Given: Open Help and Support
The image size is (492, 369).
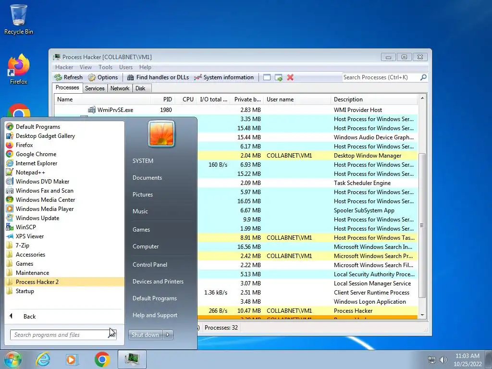Looking at the screenshot, I should (155, 315).
